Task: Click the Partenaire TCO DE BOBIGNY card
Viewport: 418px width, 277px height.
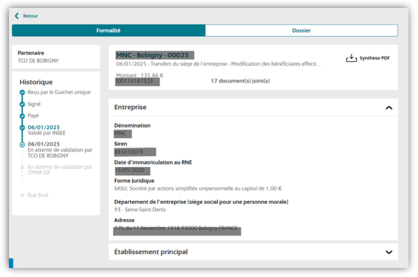Action: coord(56,57)
